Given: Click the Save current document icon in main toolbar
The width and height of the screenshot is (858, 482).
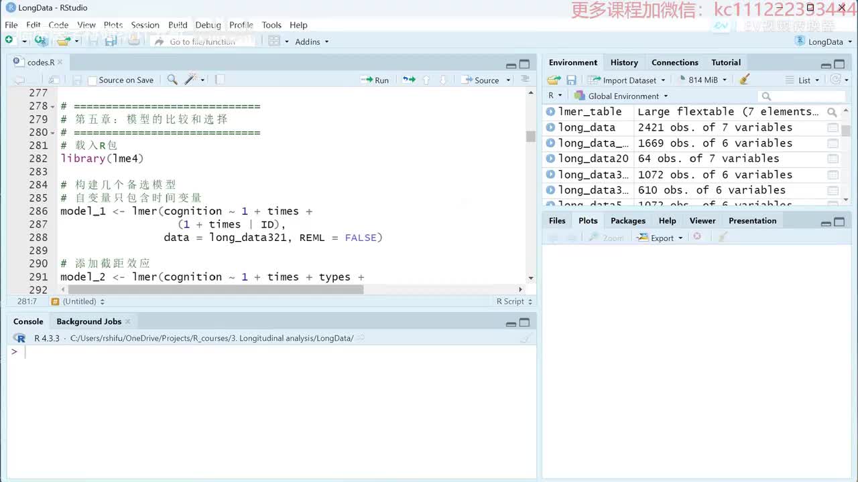Looking at the screenshot, I should tap(94, 41).
